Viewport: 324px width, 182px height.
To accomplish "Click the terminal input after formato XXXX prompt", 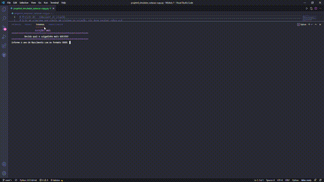I will 70,42.
